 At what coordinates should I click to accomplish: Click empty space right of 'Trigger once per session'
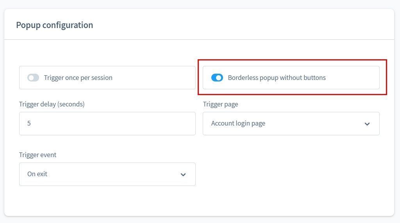156,78
